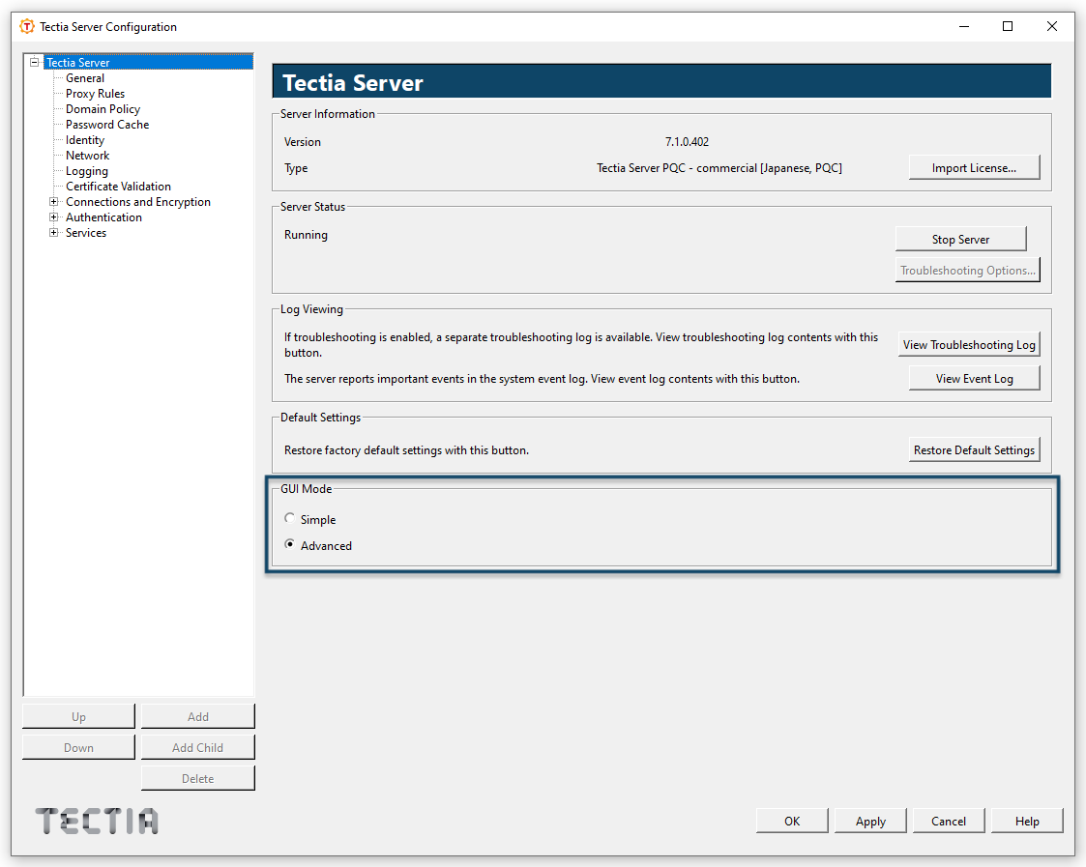This screenshot has height=867, width=1086.
Task: Click the Tectia app icon in title bar
Action: pos(27,26)
